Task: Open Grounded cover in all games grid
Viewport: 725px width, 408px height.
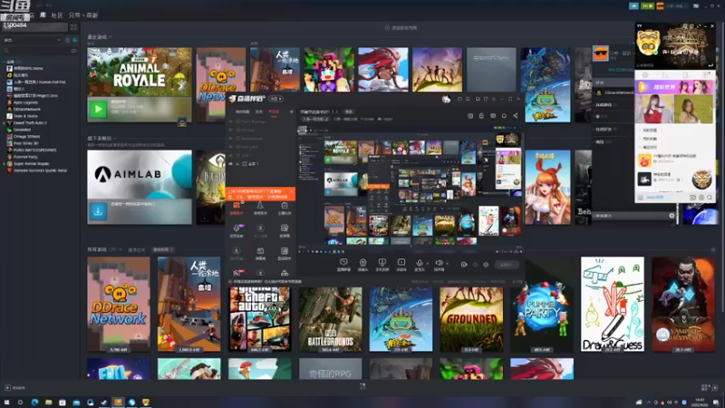Action: pyautogui.click(x=471, y=319)
